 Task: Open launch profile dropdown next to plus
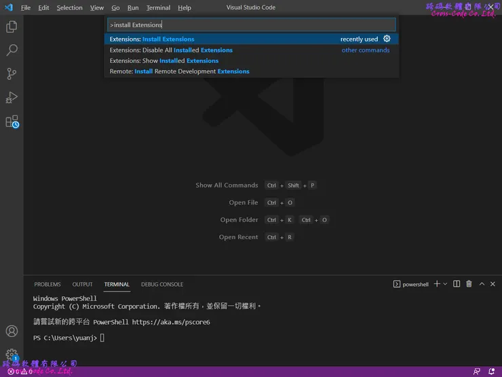pyautogui.click(x=445, y=284)
